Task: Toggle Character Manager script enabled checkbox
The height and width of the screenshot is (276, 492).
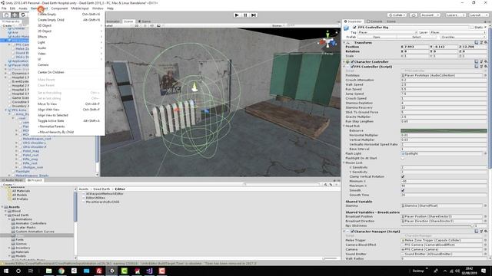Action: [352, 232]
